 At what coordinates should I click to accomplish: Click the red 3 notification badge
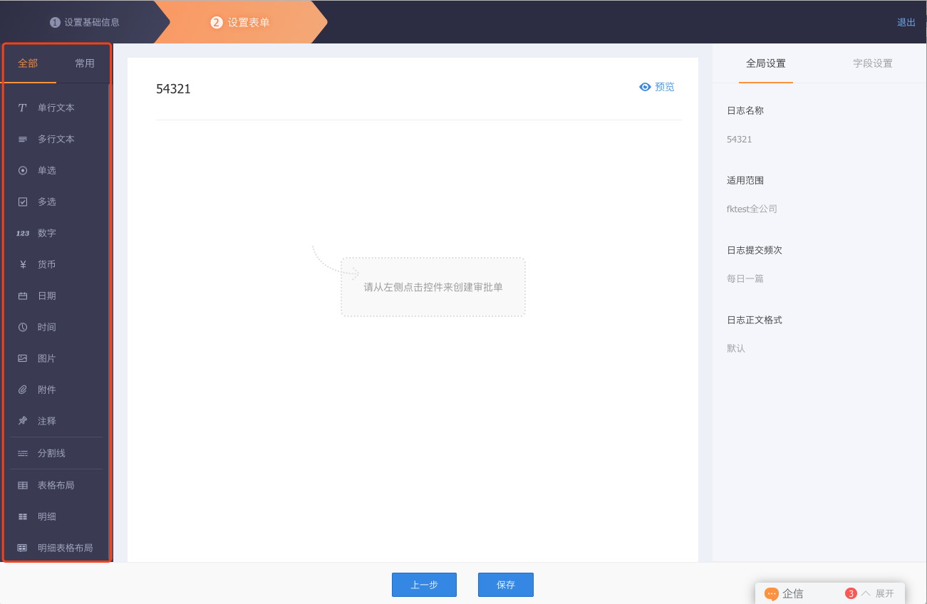851,593
